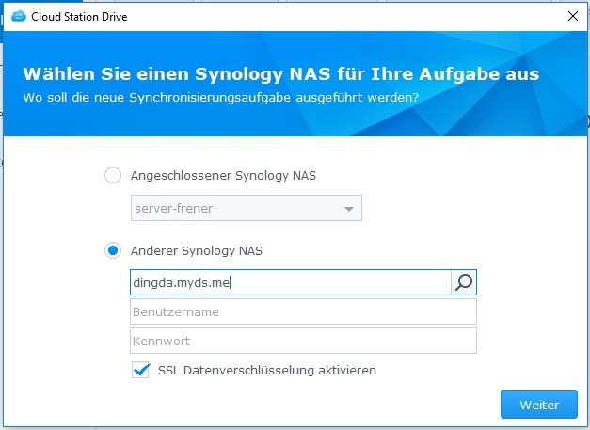
Task: Click the heading Wählen Sie einen Synology NAS
Action: coord(281,74)
